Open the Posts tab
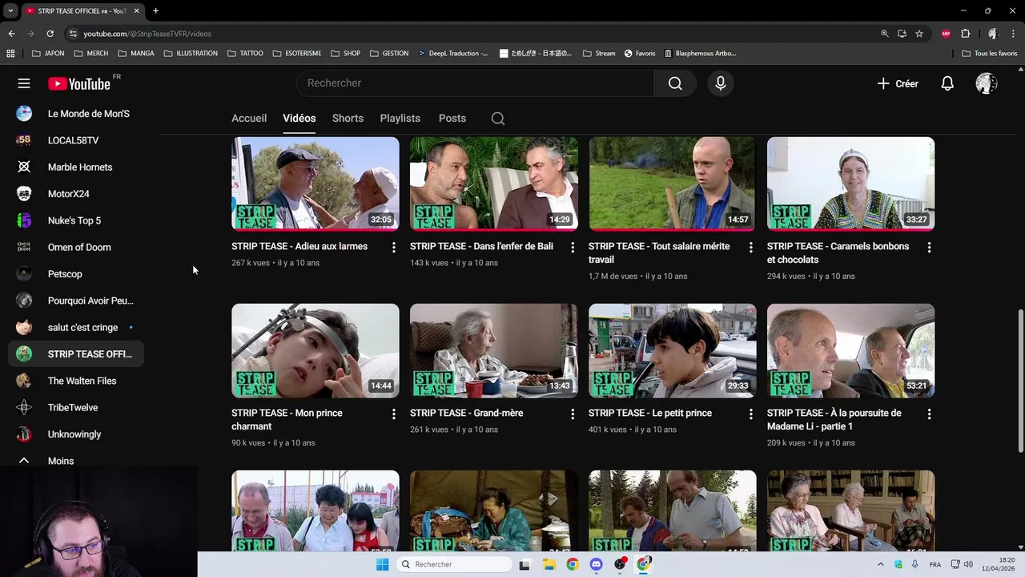The width and height of the screenshot is (1025, 577). pos(452,119)
